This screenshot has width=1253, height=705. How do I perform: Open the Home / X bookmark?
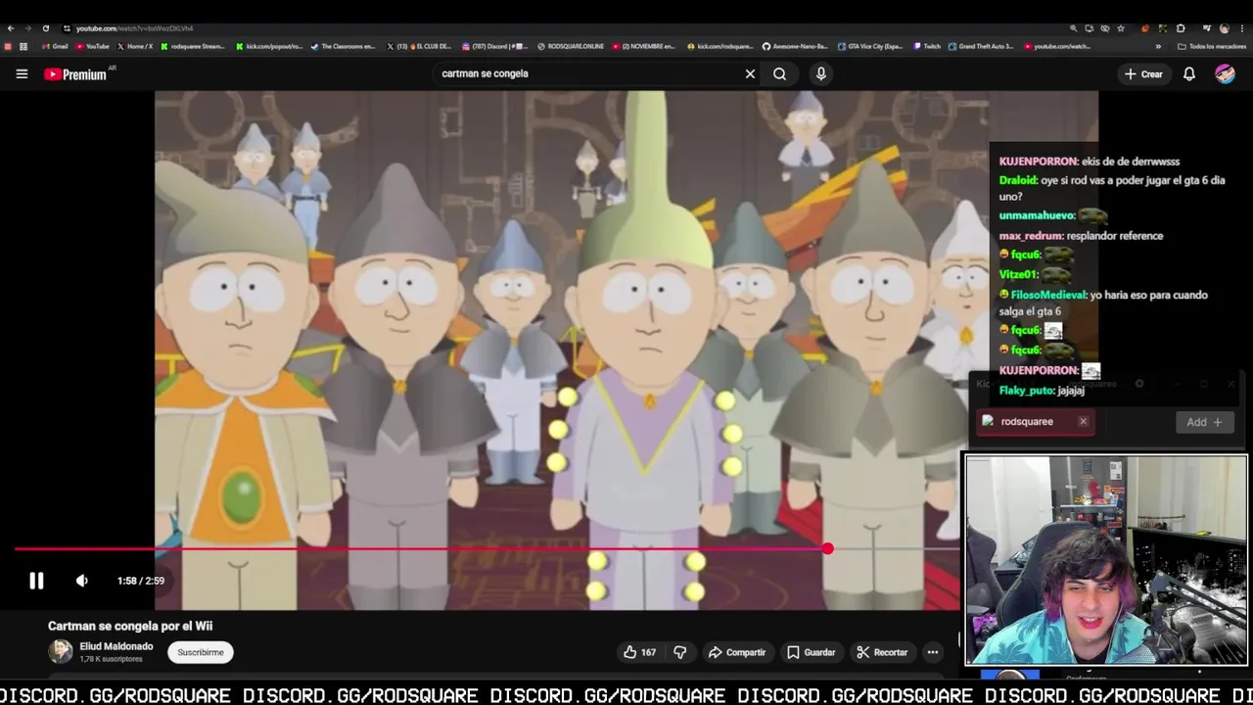pos(135,46)
